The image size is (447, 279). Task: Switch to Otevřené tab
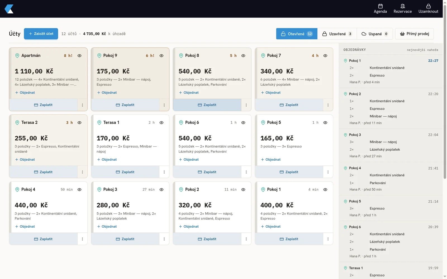[297, 34]
